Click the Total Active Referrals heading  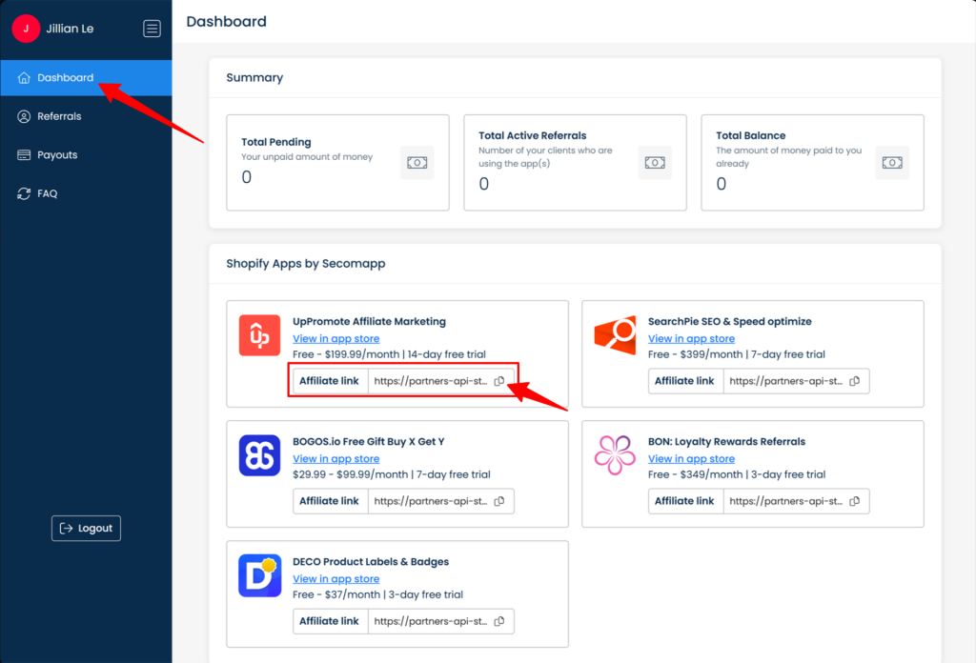(x=532, y=135)
